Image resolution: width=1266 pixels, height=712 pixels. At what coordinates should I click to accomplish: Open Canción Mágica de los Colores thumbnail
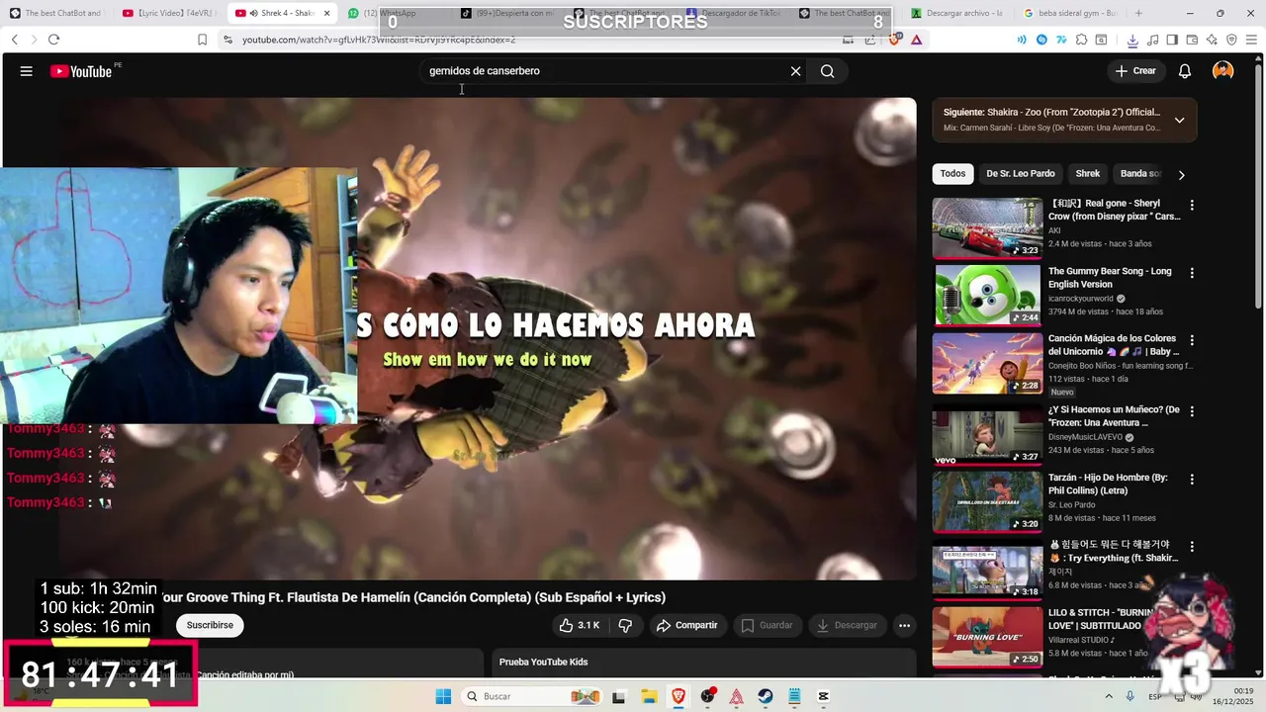987,364
